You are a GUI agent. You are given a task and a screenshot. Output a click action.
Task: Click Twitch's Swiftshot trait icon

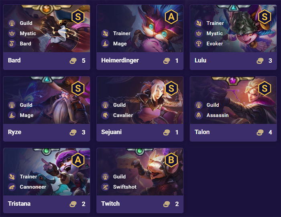point(105,187)
